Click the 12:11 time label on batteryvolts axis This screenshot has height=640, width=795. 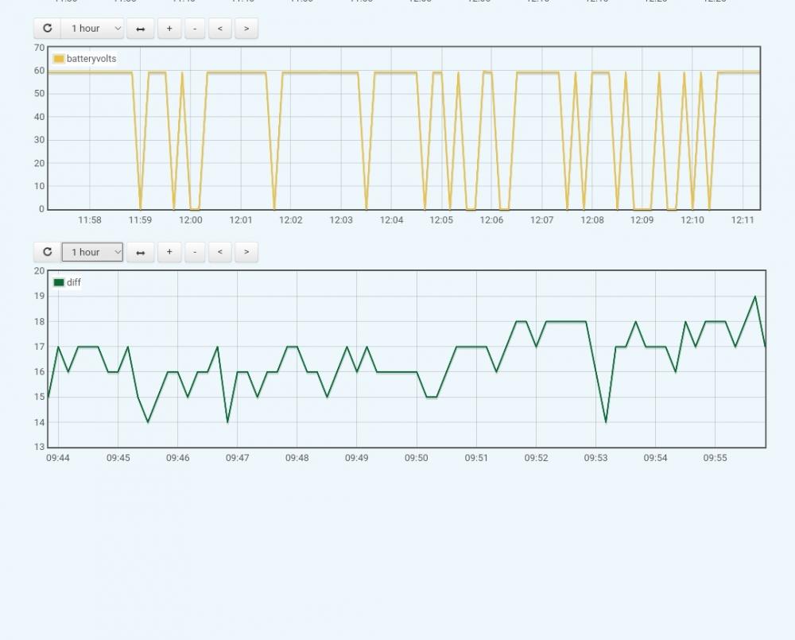[743, 220]
